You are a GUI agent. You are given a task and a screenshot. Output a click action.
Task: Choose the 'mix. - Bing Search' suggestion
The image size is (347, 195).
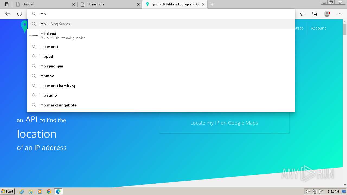[161, 24]
